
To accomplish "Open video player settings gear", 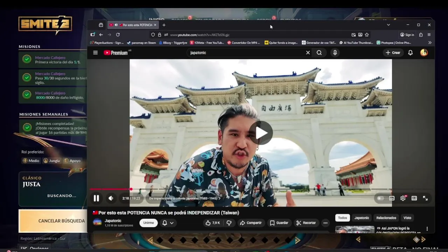I will point(403,198).
